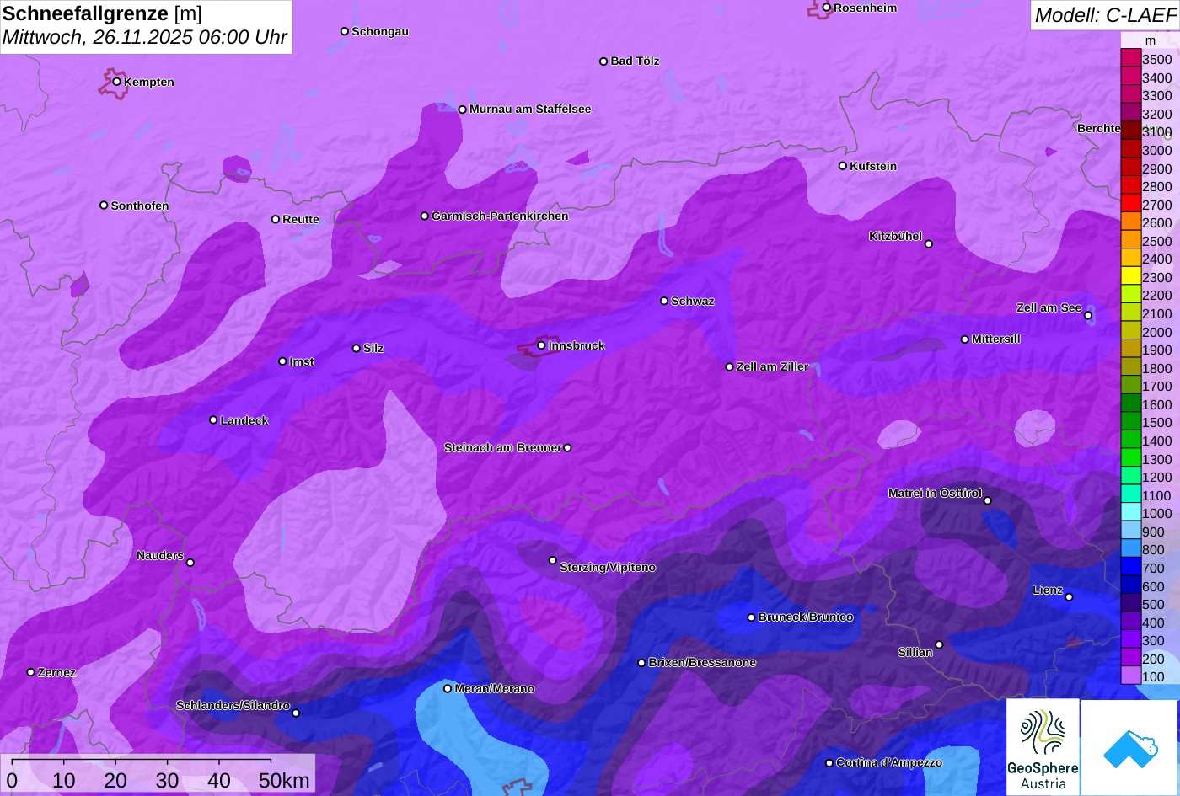Click the Brixen/Bressanone label
1180x796 pixels.
point(702,662)
